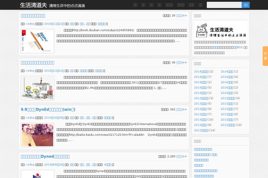Open 2012 archive link with count (10)
Image resolution: width=268 pixels, height=178 pixels.
228,125
